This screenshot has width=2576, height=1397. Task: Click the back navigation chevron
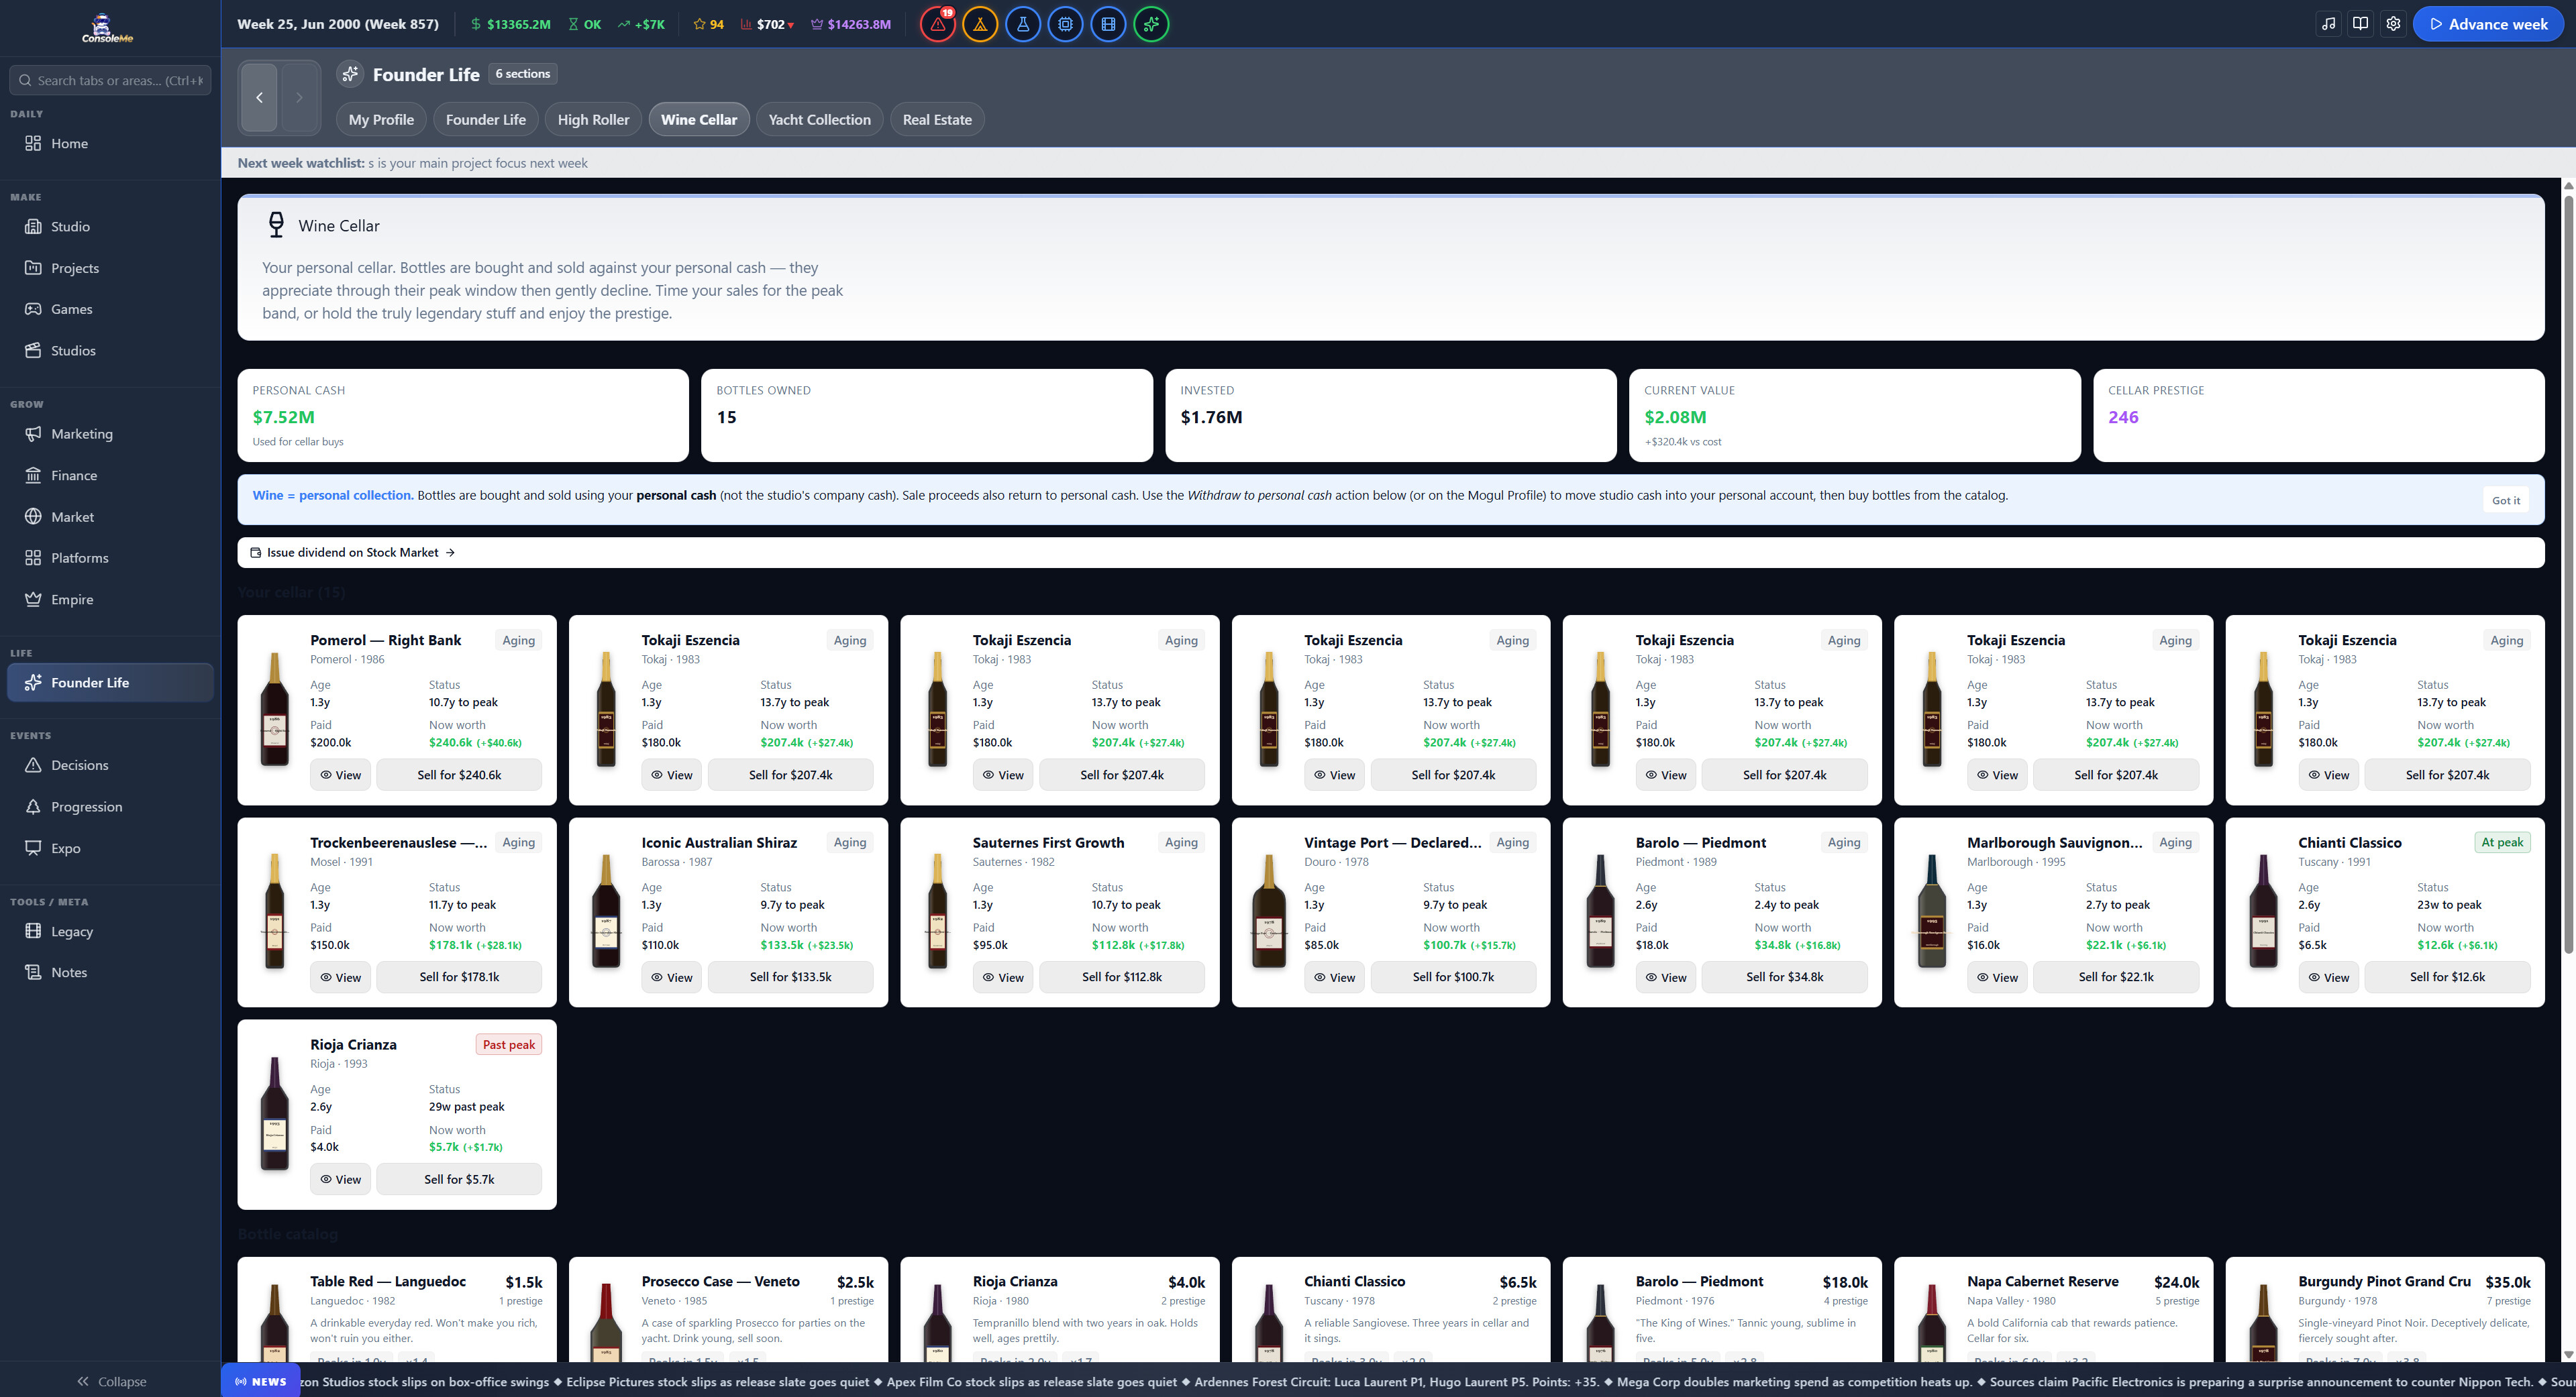[x=259, y=97]
